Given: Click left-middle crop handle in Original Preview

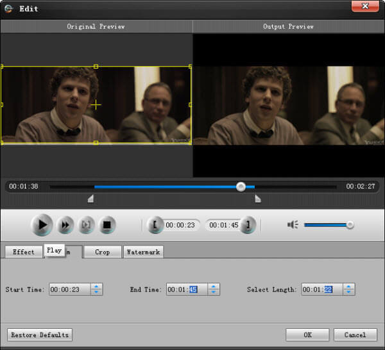Looking at the screenshot, I should [x=2, y=104].
